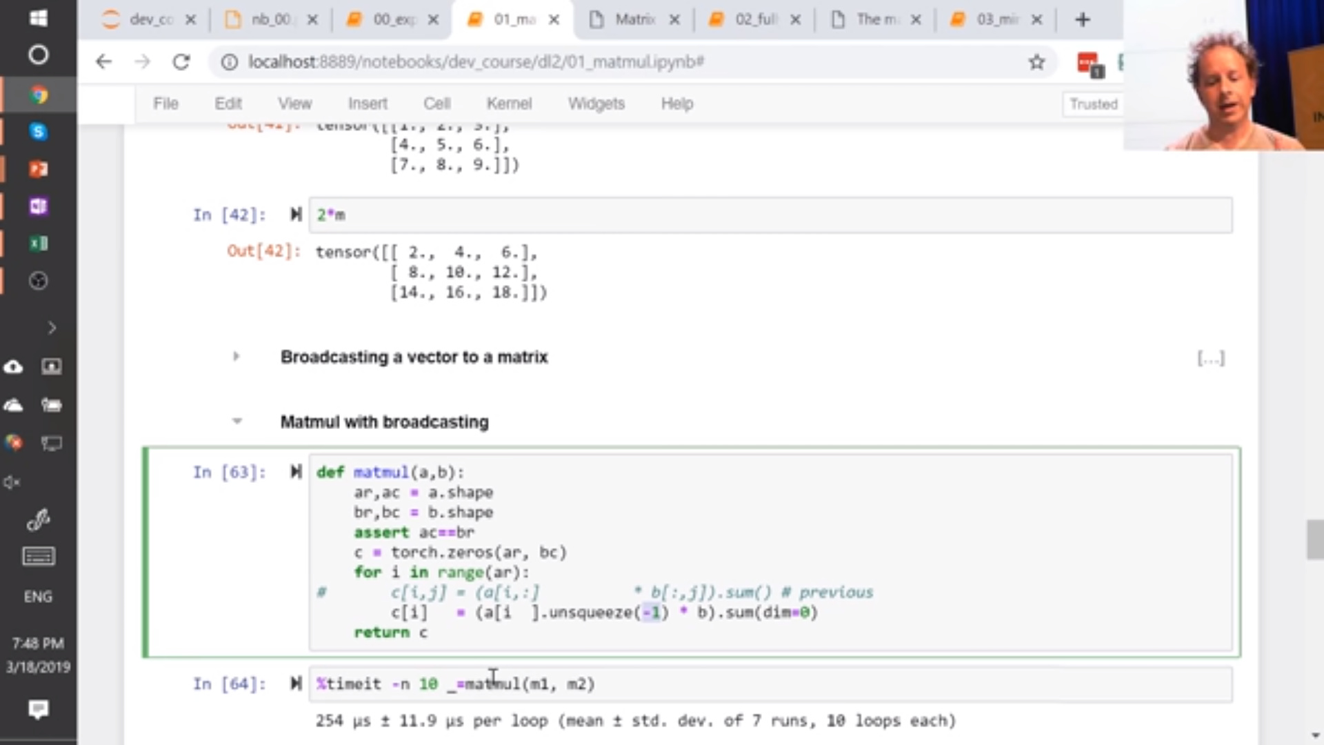Click the collapsed cells [...] indicator
This screenshot has height=745, width=1324.
[1210, 358]
